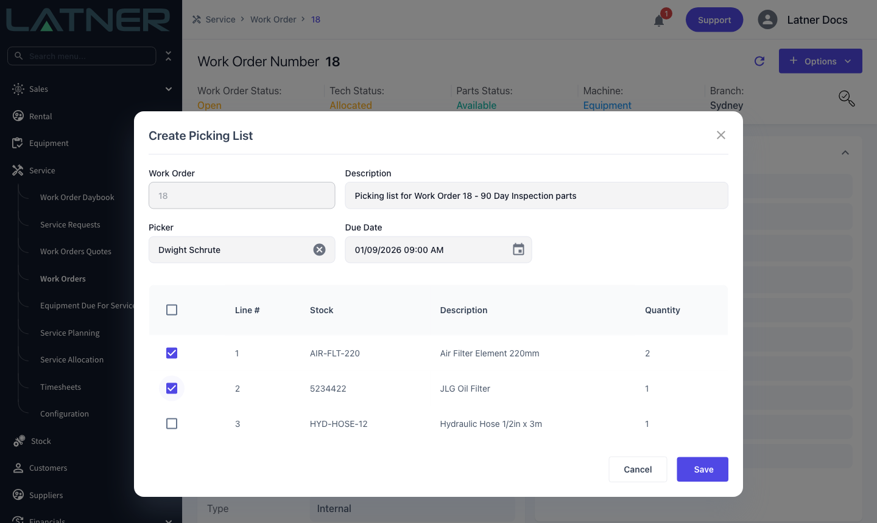Click the search magnifier icon near Branch
This screenshot has height=523, width=877.
pyautogui.click(x=847, y=98)
